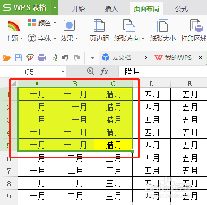Image resolution: width=207 pixels, height=205 pixels.
Task: Select column A header
Action: [37, 84]
